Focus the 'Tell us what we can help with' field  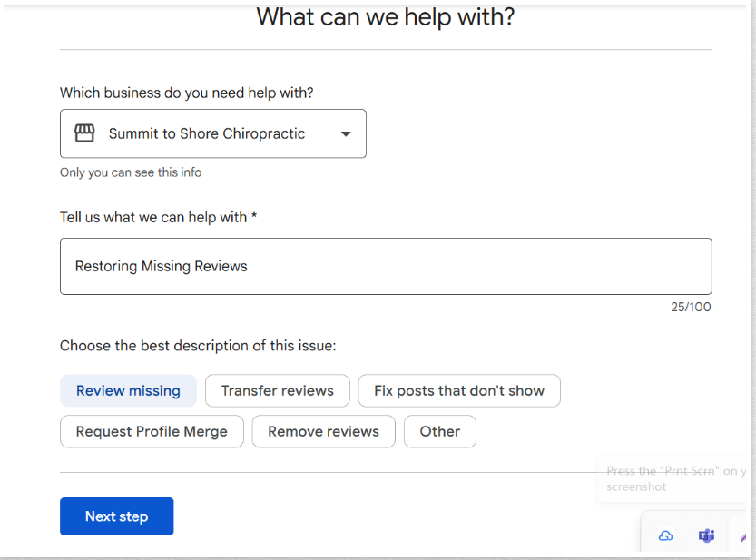386,266
